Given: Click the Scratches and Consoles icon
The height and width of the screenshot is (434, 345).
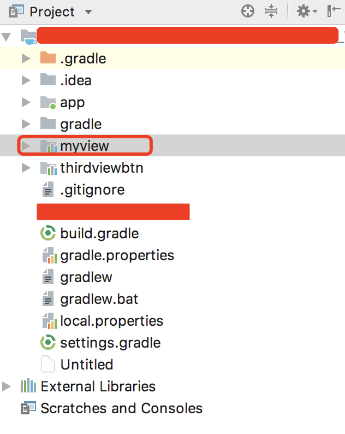Looking at the screenshot, I should click(28, 408).
